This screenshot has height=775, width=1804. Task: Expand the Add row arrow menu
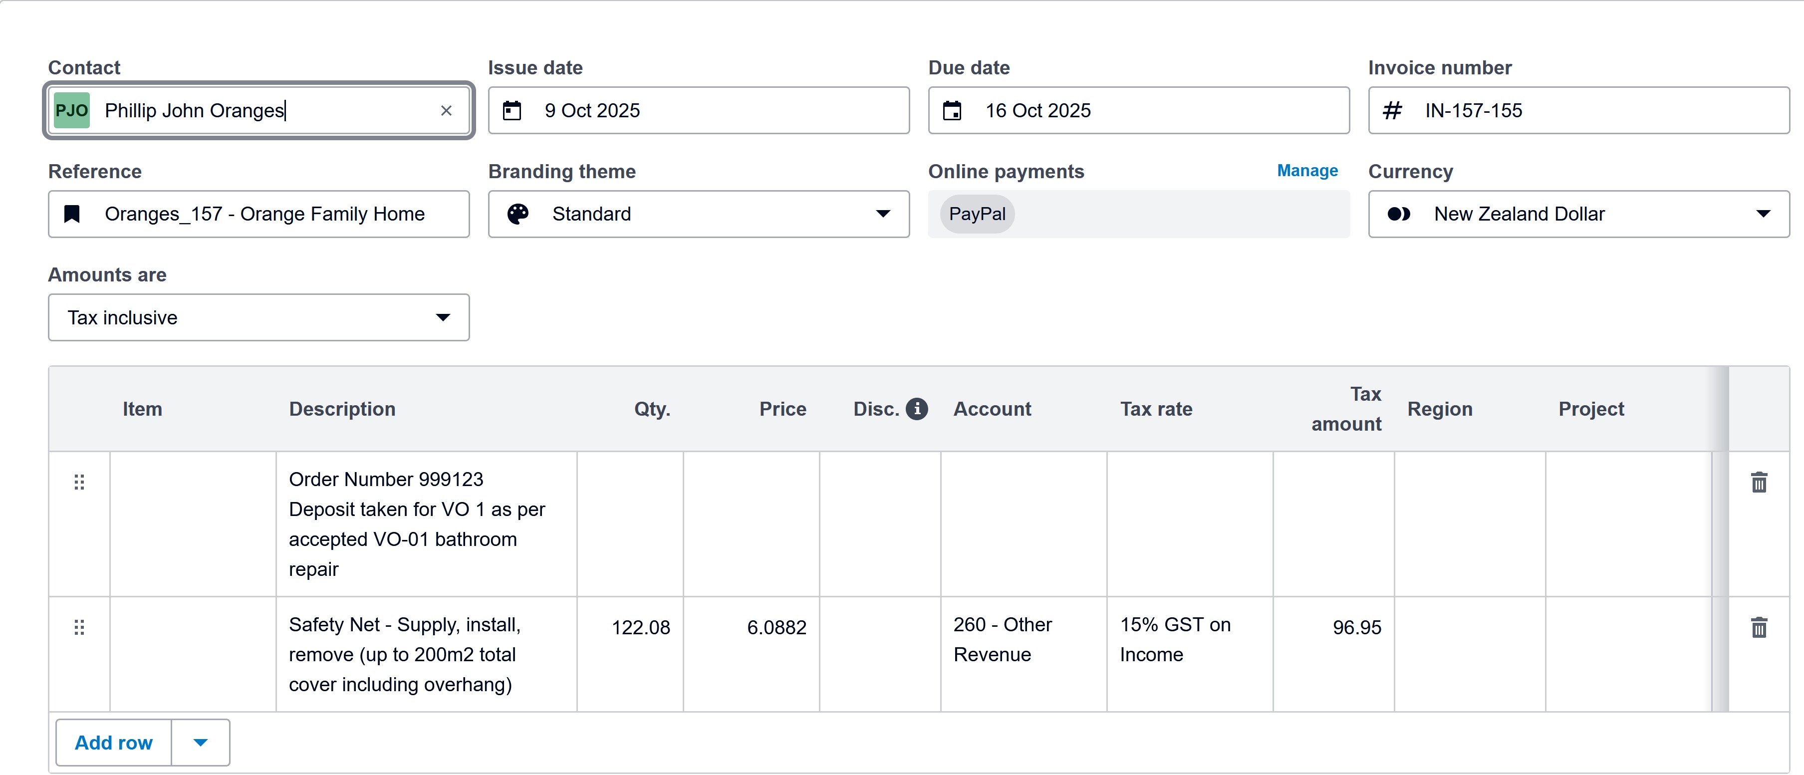coord(200,743)
